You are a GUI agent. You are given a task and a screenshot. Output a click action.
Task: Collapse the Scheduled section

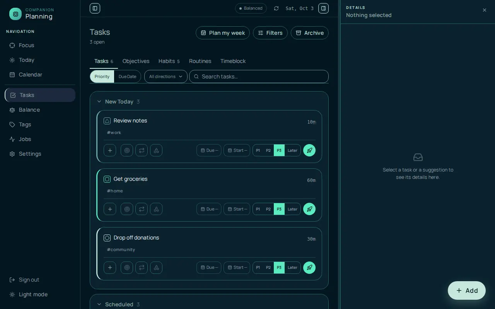pyautogui.click(x=99, y=304)
